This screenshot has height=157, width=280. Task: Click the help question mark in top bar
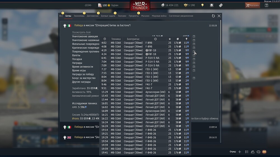(x=266, y=5)
